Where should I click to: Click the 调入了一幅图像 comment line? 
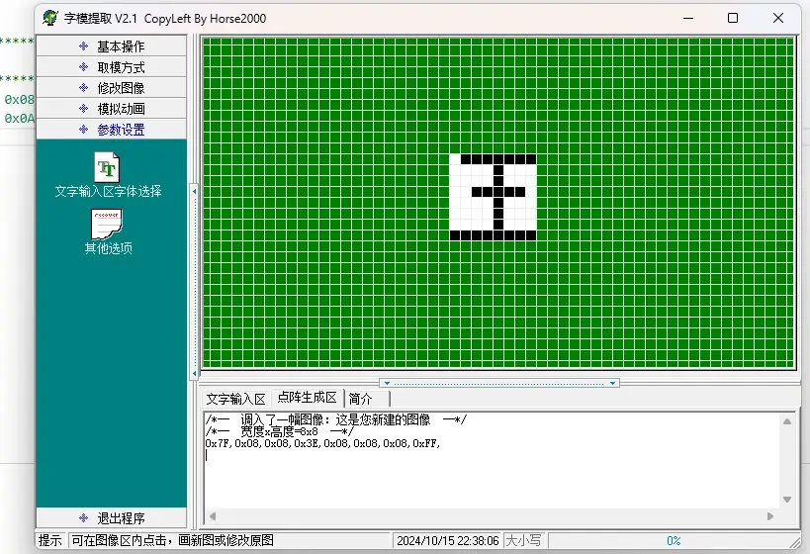point(336,419)
